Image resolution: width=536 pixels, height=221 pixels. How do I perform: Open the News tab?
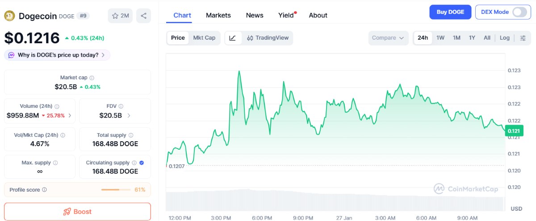tap(255, 15)
